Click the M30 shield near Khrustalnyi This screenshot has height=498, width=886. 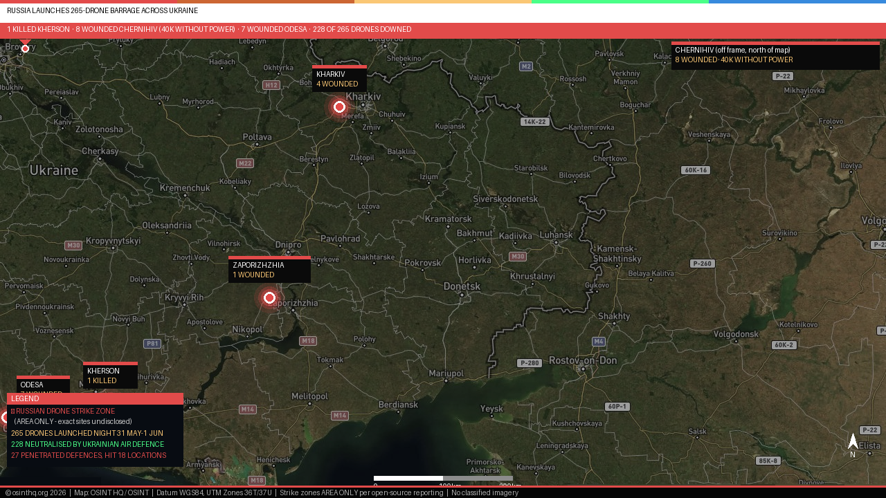coord(517,257)
